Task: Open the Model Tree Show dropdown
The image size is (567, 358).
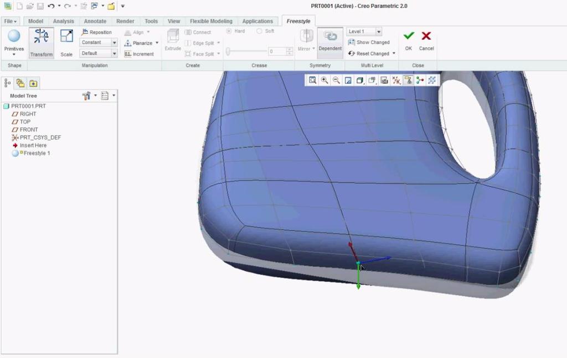Action: [107, 96]
